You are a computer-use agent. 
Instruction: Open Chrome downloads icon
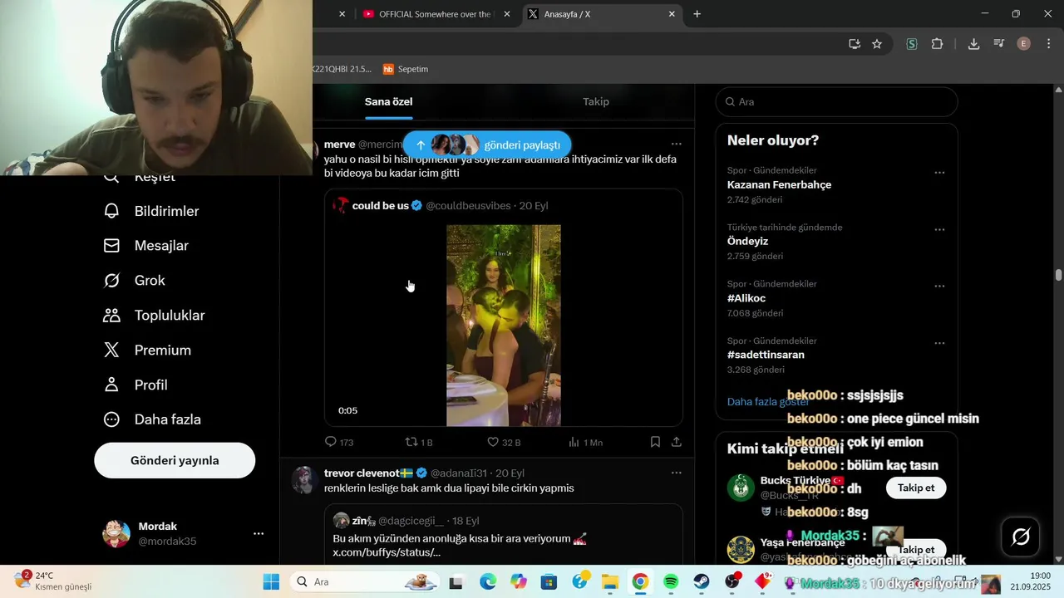click(x=973, y=44)
